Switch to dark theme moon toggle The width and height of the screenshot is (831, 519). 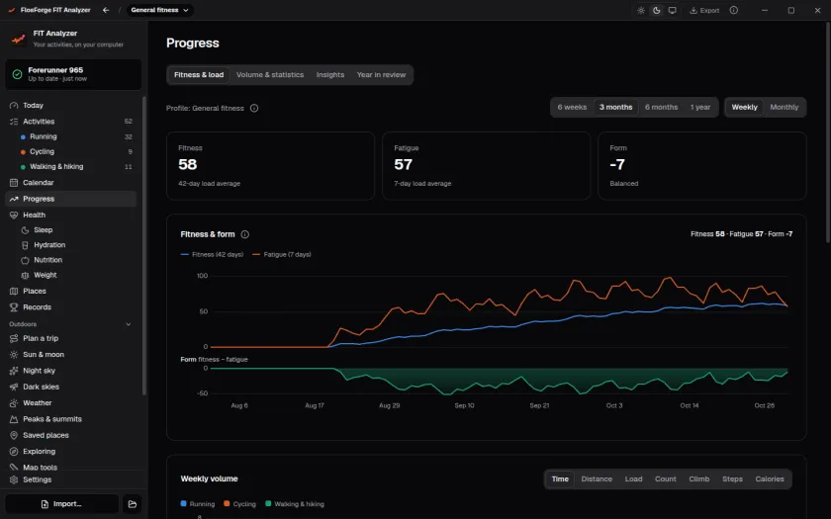coord(657,10)
